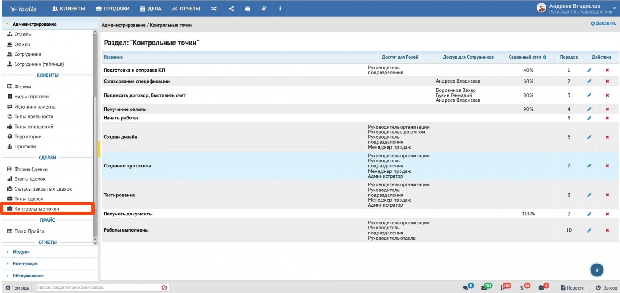Edit the 'Начать работы' checkpoint

click(589, 118)
